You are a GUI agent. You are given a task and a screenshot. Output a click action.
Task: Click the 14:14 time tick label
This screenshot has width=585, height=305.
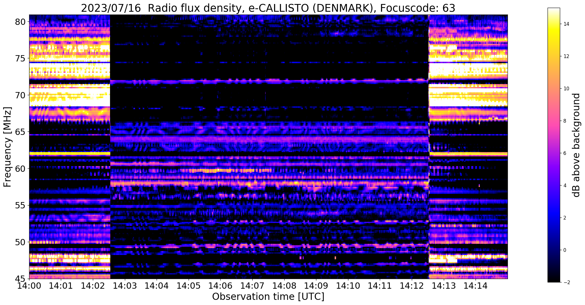pyautogui.click(x=476, y=285)
